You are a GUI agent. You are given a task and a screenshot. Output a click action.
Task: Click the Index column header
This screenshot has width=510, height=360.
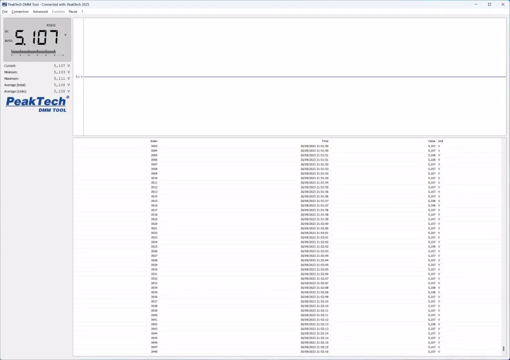pyautogui.click(x=154, y=141)
